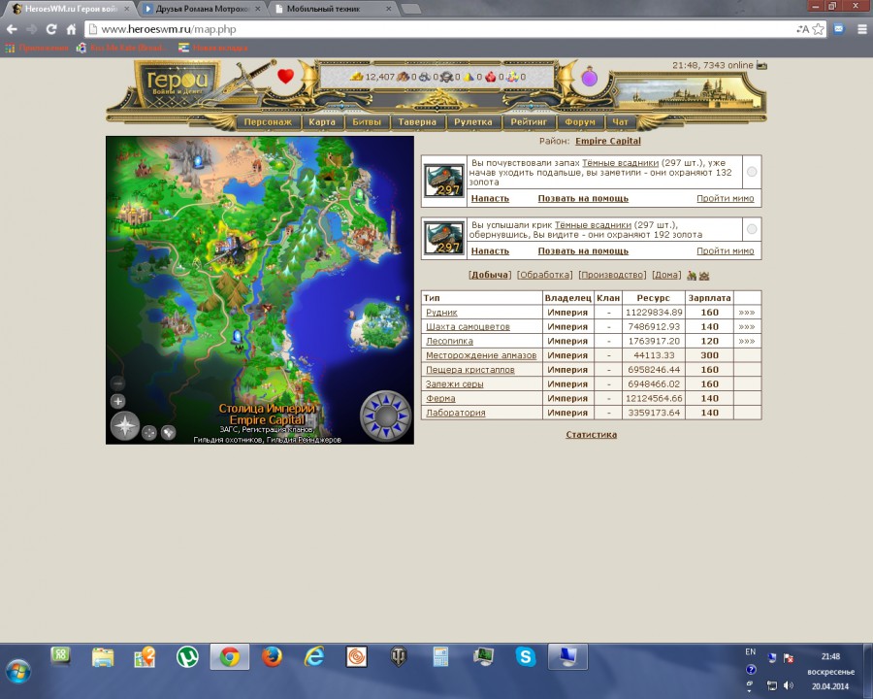Expand the »»» arrows in Лесопилка row
The width and height of the screenshot is (873, 699).
(746, 342)
